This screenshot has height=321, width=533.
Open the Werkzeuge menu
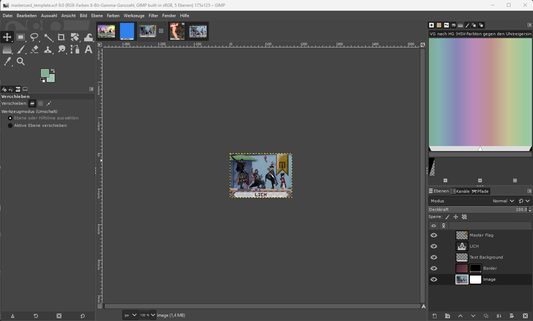click(134, 16)
